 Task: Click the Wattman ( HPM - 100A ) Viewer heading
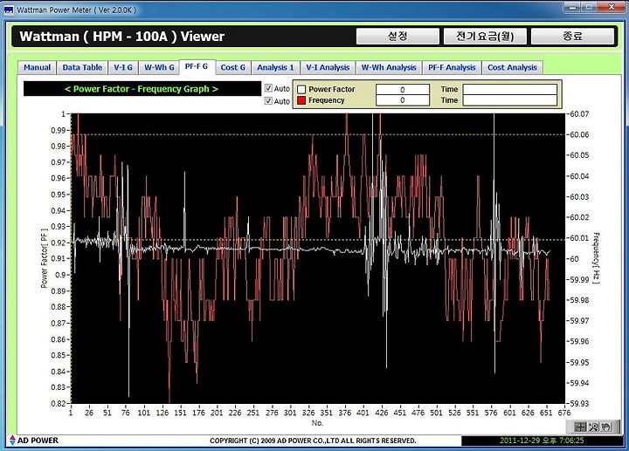click(122, 37)
